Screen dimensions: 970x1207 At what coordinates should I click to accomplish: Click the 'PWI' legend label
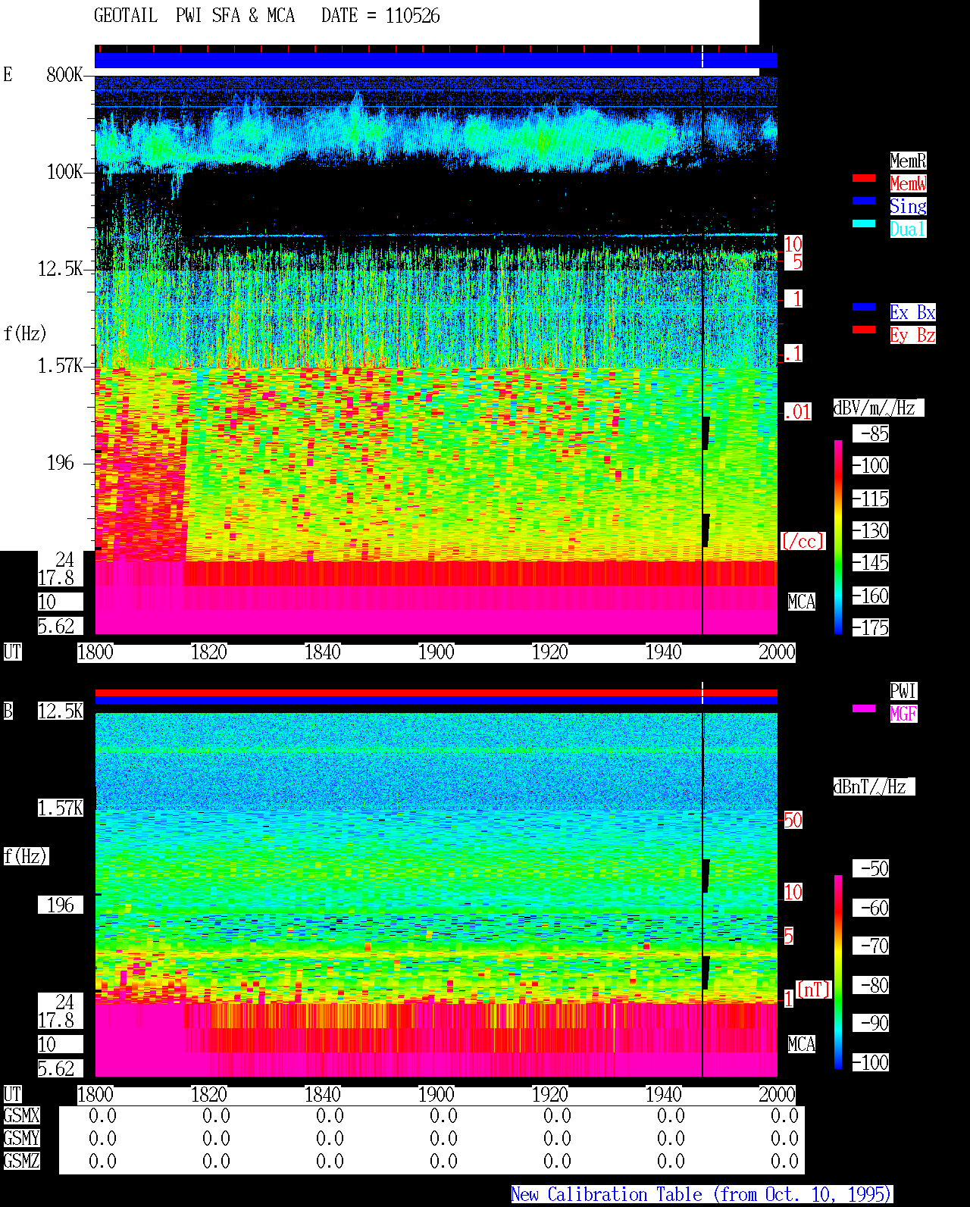(x=903, y=691)
